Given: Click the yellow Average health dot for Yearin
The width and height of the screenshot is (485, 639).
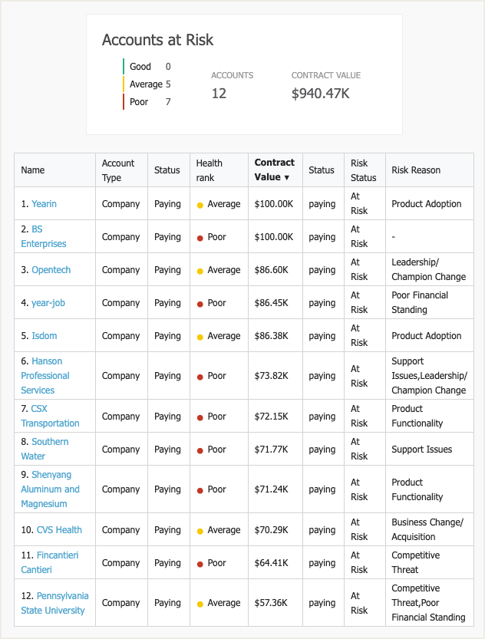Looking at the screenshot, I should click(200, 205).
